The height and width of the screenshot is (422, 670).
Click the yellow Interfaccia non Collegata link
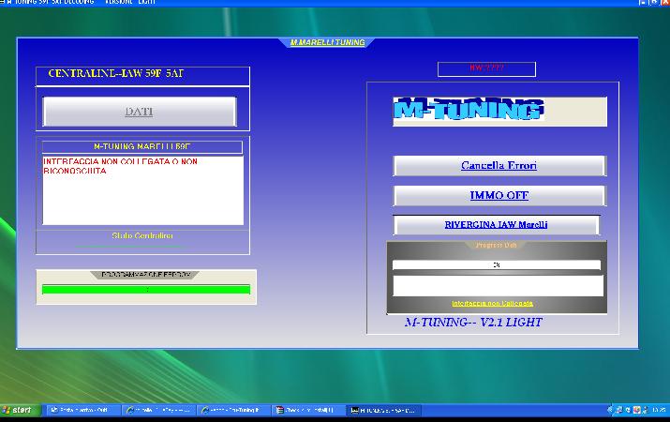492,303
